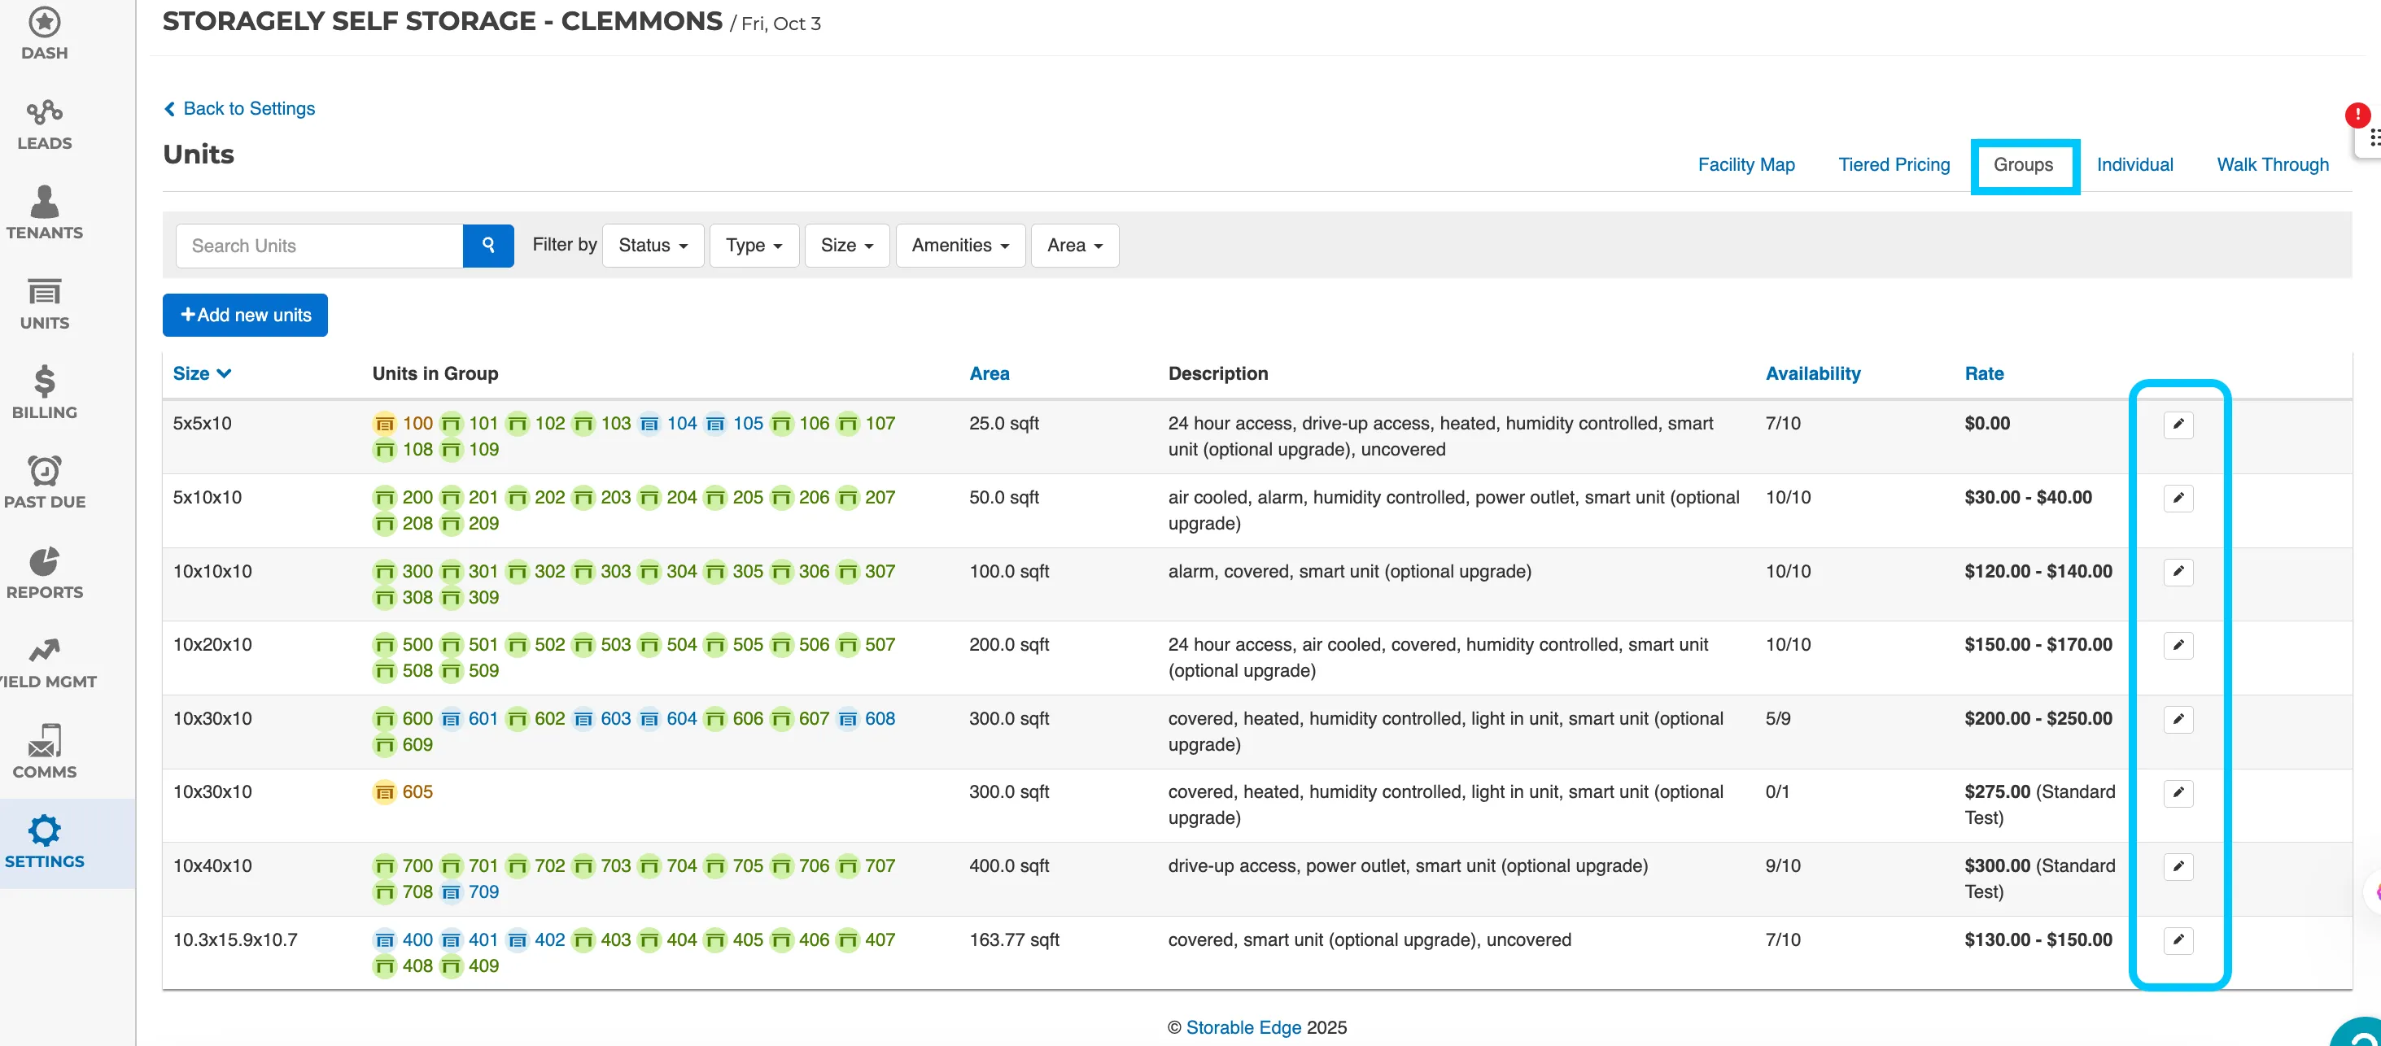Switch to the Tiered Pricing tab
Screen dimensions: 2381x1046
(x=1894, y=164)
